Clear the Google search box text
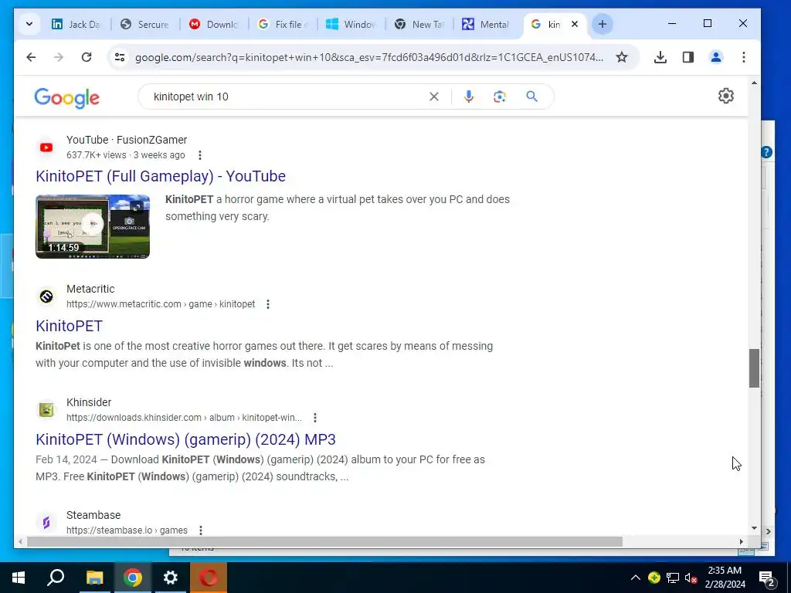The image size is (791, 593). (x=434, y=97)
